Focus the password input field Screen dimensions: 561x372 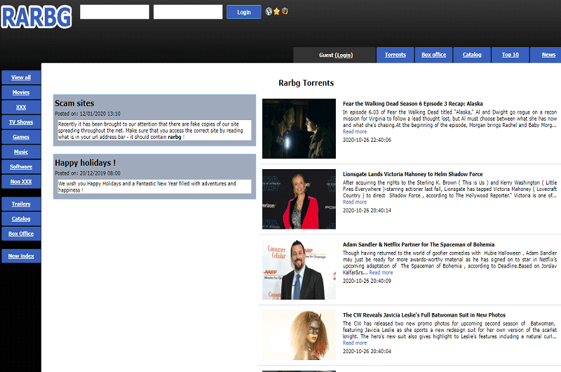(x=187, y=12)
